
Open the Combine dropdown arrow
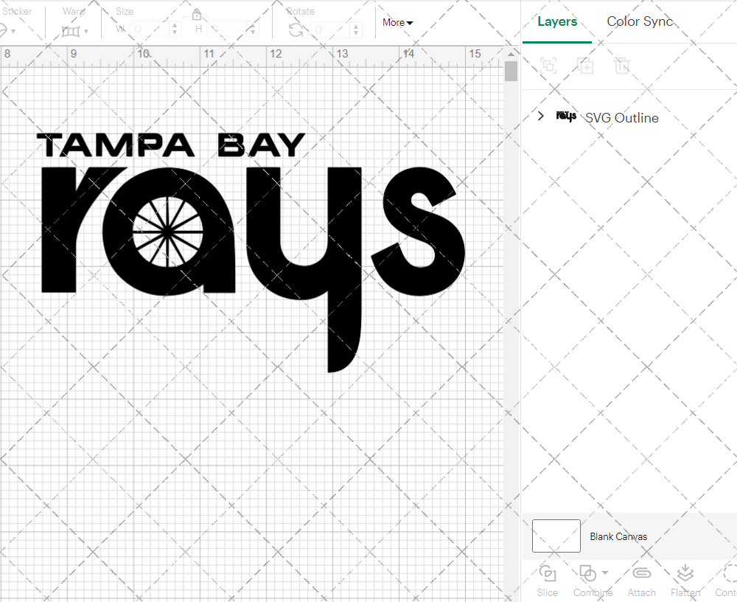point(605,572)
